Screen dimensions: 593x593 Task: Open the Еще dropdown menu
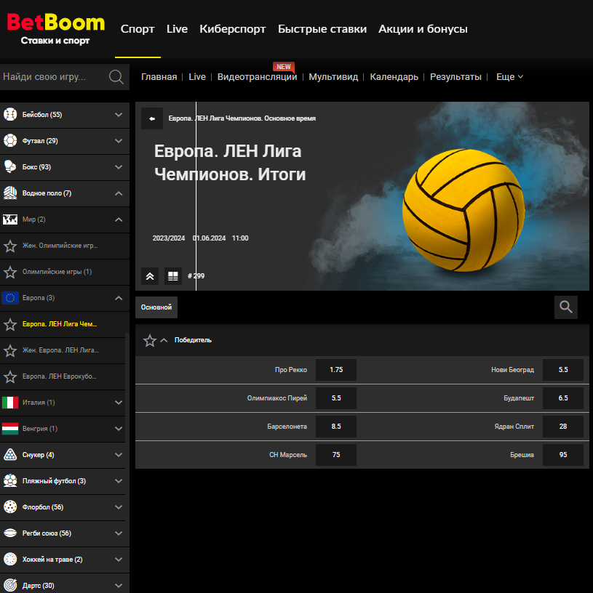click(x=510, y=77)
